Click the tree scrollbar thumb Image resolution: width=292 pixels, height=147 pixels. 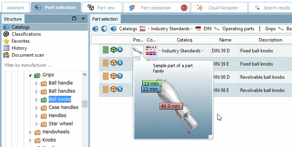pyautogui.click(x=84, y=104)
